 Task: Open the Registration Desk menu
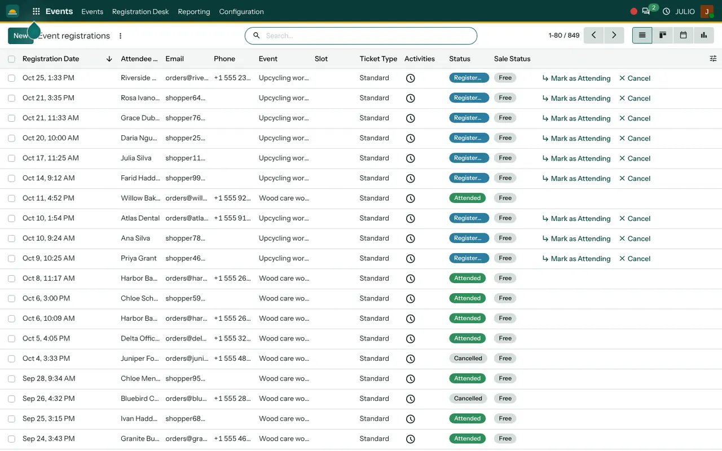point(140,11)
